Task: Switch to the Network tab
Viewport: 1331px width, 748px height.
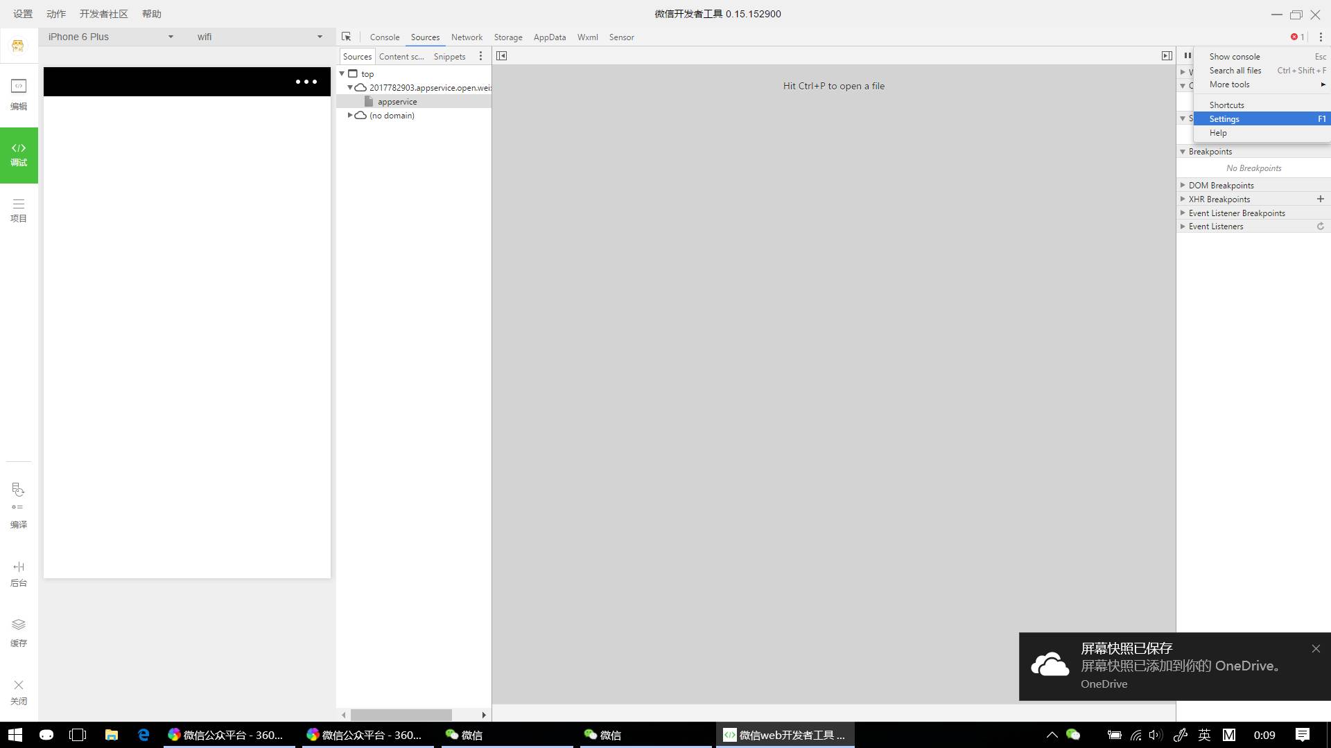Action: point(467,37)
